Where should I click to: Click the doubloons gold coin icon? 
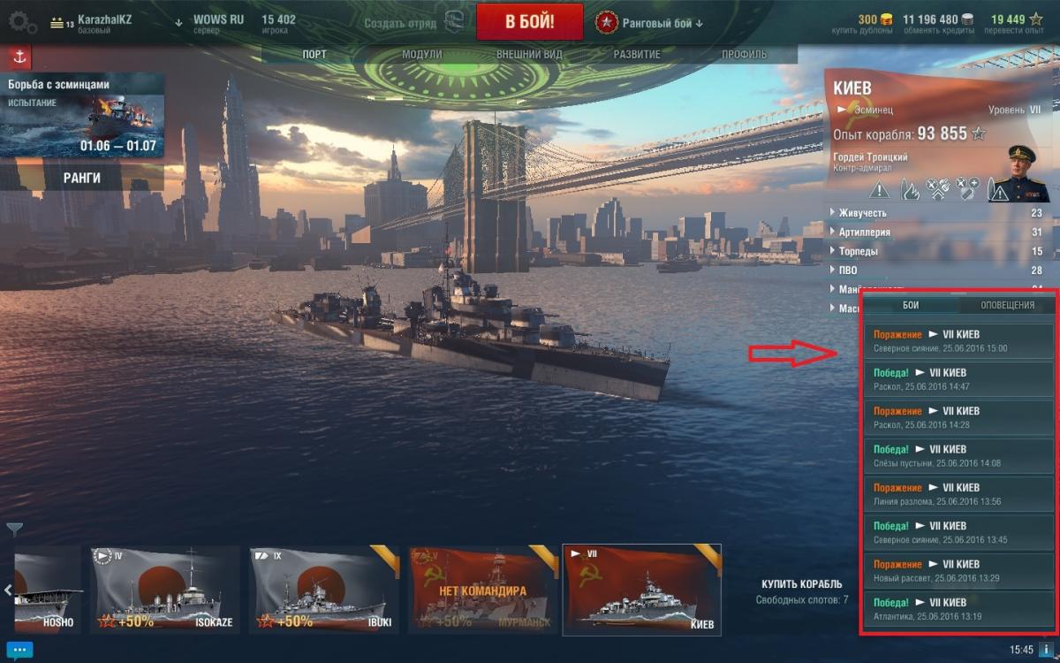click(885, 19)
